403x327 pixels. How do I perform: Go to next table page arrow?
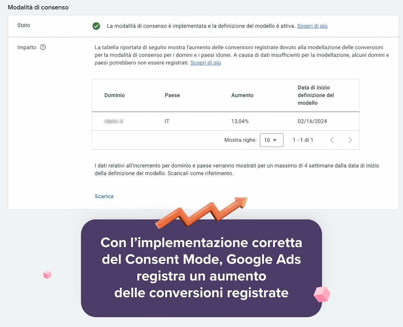pyautogui.click(x=350, y=140)
